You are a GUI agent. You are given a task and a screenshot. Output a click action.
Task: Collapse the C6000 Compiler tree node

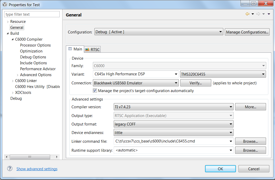pos(13,39)
